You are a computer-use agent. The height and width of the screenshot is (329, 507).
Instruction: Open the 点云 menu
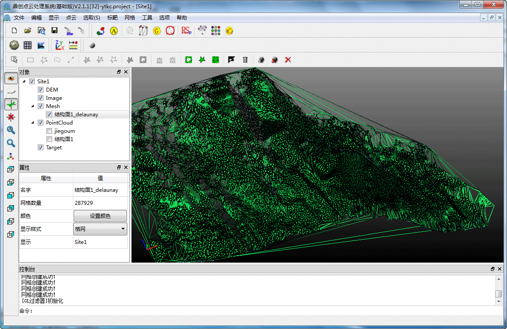coord(71,18)
